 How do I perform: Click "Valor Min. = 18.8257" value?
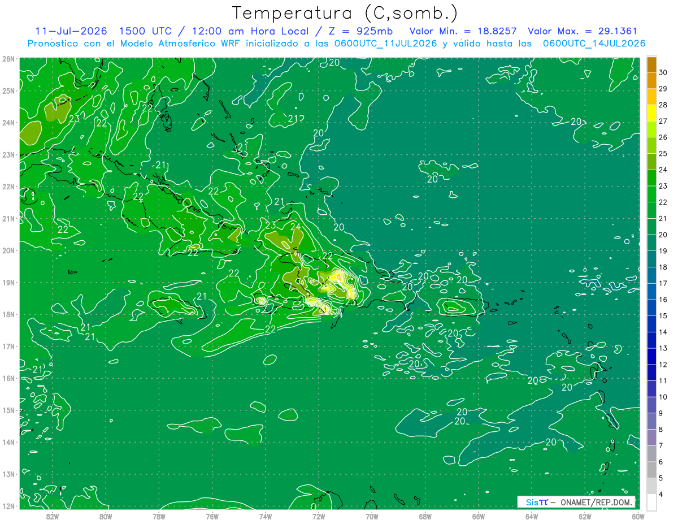[x=463, y=31]
